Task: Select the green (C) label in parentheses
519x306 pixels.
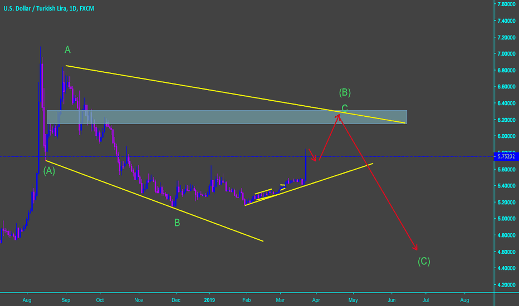Action: (x=424, y=261)
